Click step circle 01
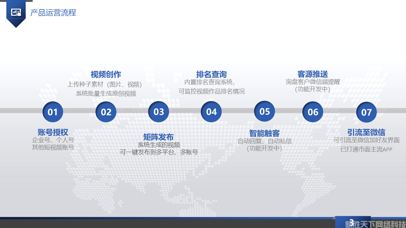This screenshot has width=406, height=228. [x=53, y=112]
